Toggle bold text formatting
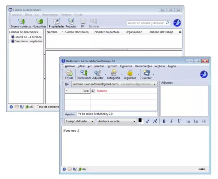218x179 pixels. 164,122
